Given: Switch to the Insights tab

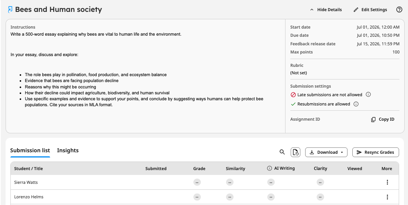Looking at the screenshot, I should tap(68, 150).
